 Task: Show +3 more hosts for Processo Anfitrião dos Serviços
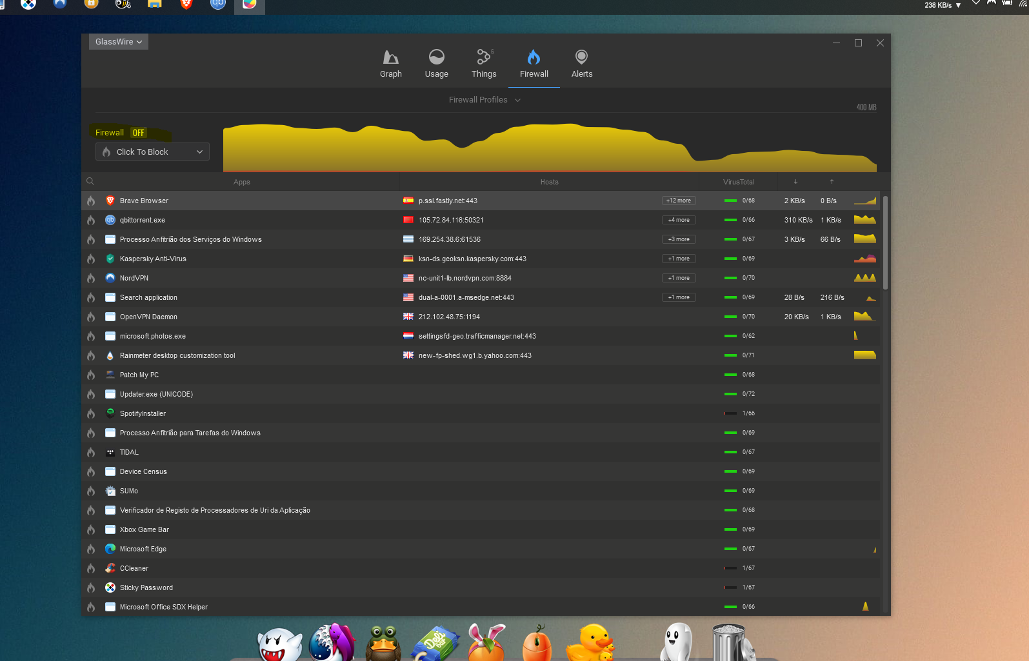point(679,239)
